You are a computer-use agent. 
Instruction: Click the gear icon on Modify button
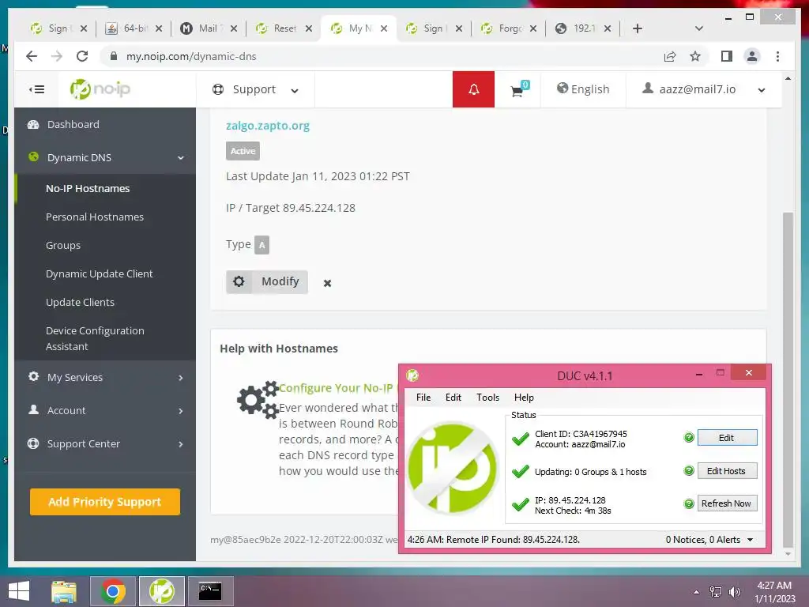coord(239,282)
